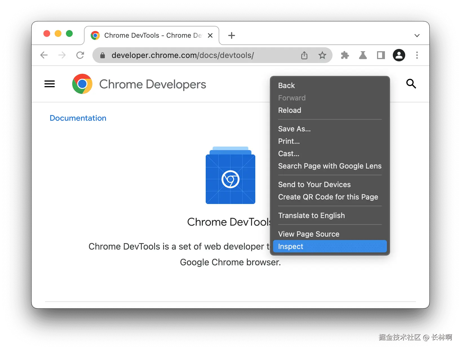This screenshot has height=350, width=461.
Task: Choose Create QR Code for this Page
Action: pos(330,197)
